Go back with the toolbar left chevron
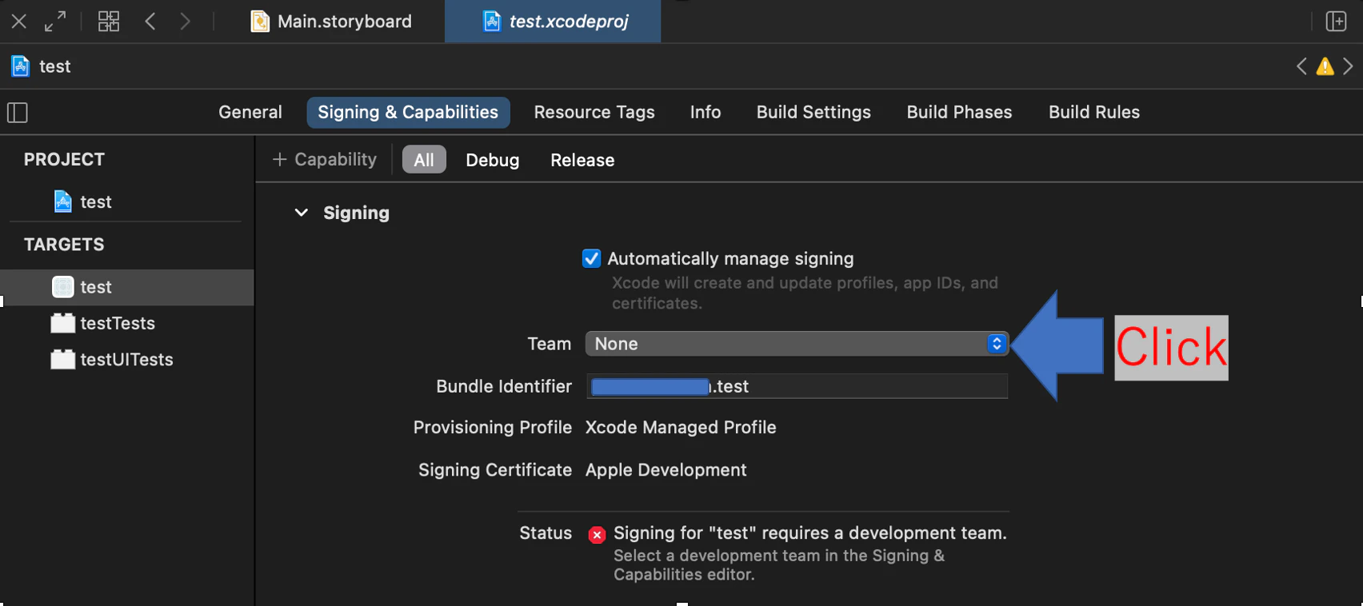Image resolution: width=1363 pixels, height=606 pixels. [150, 22]
